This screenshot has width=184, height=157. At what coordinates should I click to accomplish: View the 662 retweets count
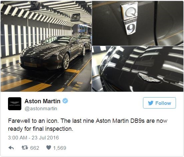point(35,148)
